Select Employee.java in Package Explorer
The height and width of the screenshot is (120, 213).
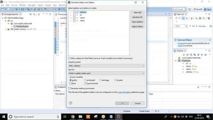click(22, 26)
